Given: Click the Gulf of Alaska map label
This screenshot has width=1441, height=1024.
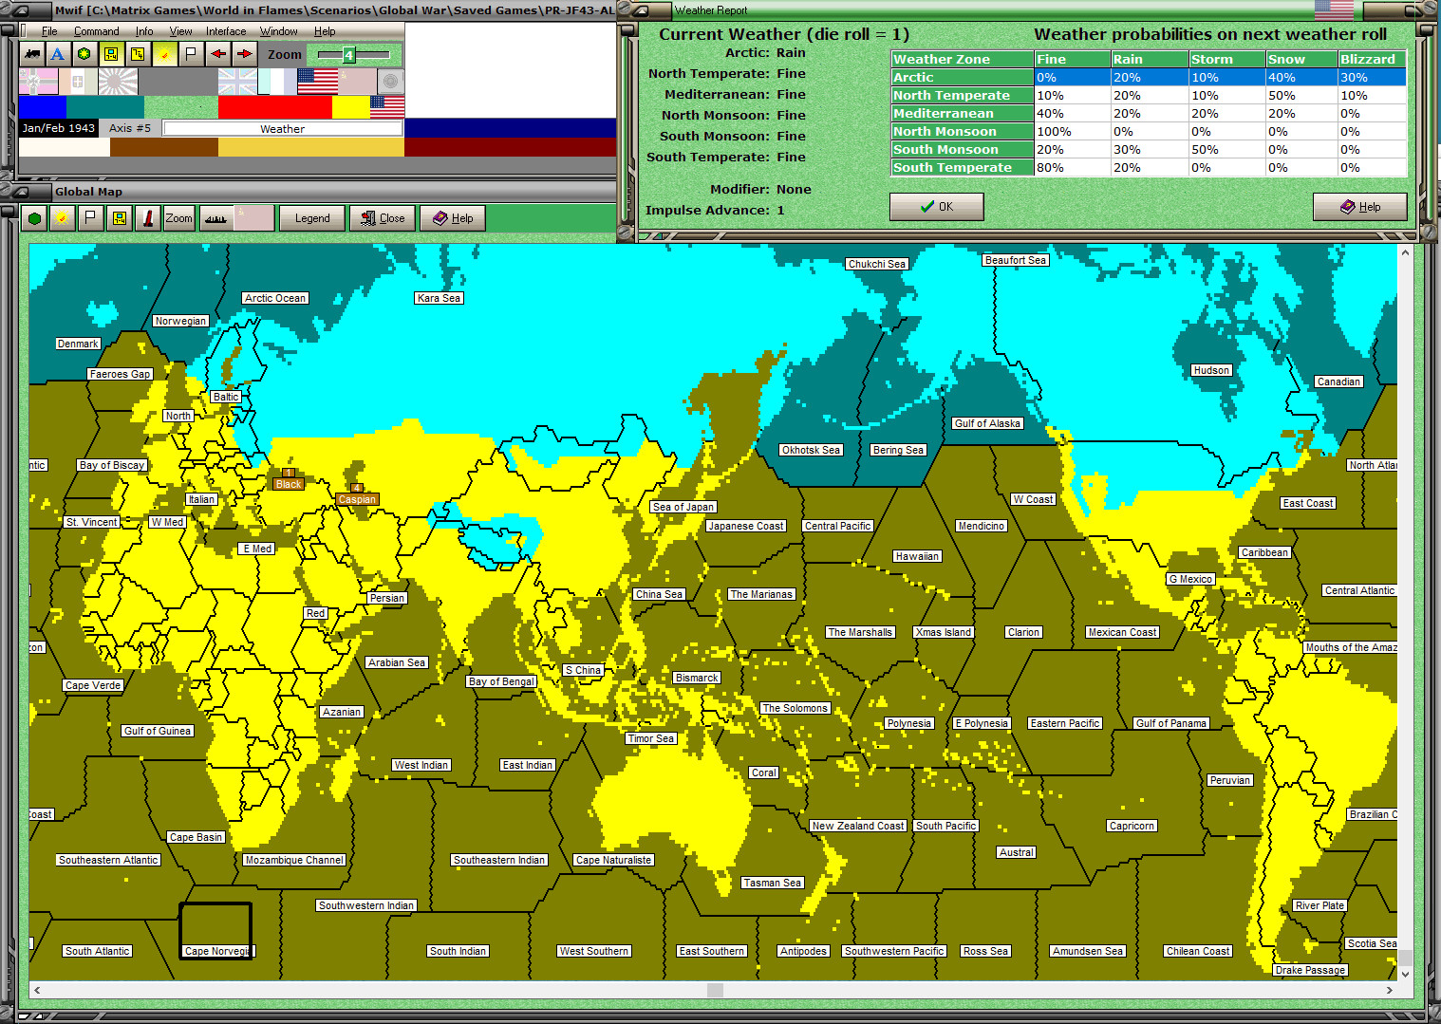Looking at the screenshot, I should pos(987,423).
